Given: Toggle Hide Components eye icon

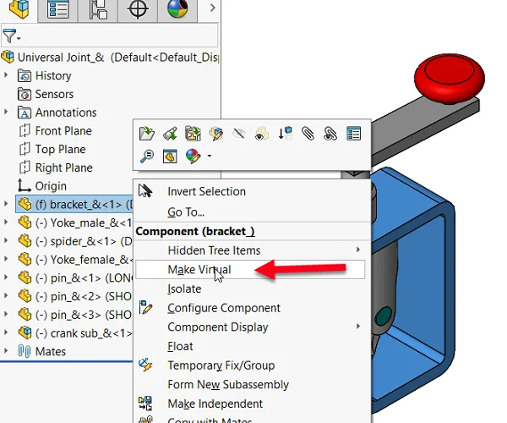Looking at the screenshot, I should coord(238,134).
